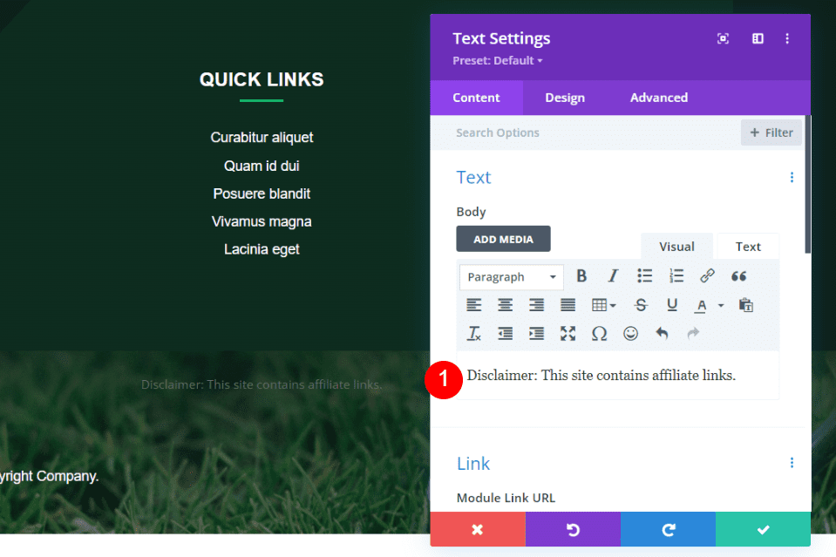Insert a hyperlink in the Body text
This screenshot has height=557, width=836.
tap(707, 275)
